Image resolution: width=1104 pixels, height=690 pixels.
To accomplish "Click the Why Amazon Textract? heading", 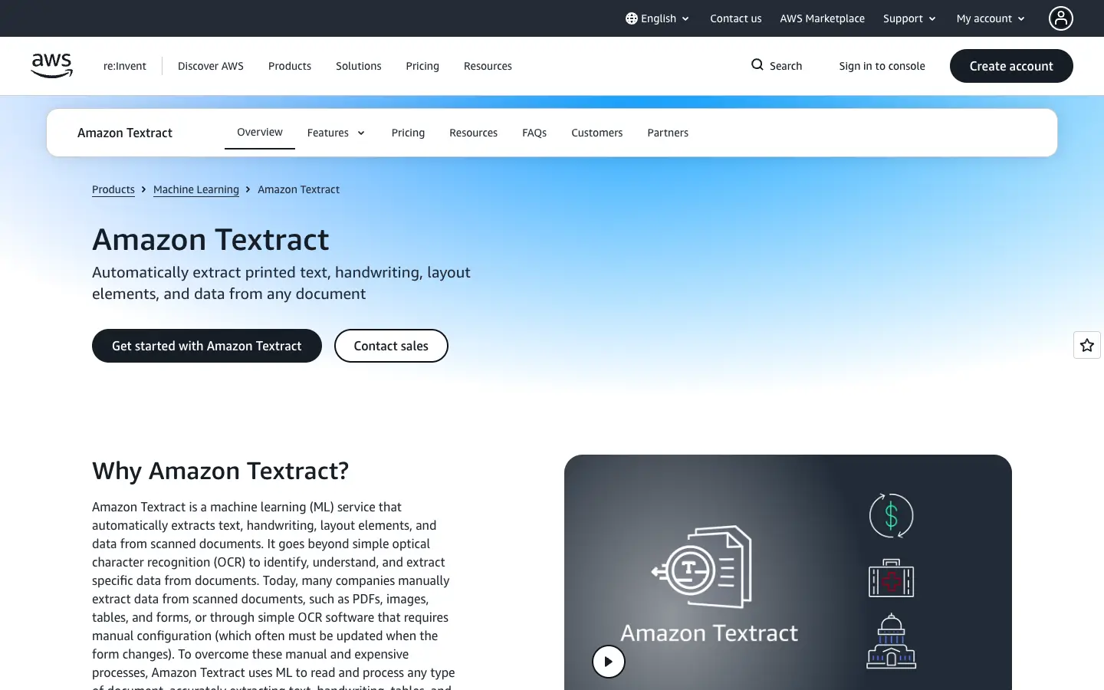I will click(220, 471).
